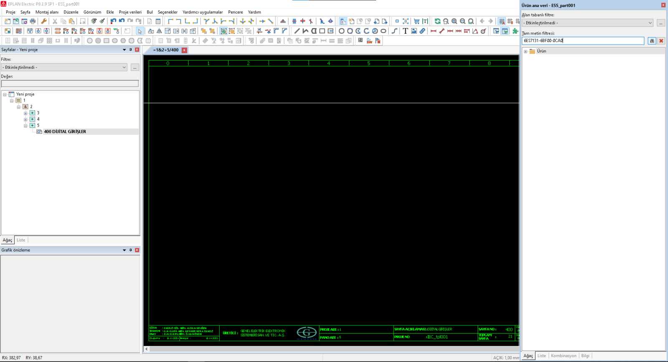Click the Forward arrow in the toolbar
The width and height of the screenshot is (668, 362).
[x=491, y=21]
